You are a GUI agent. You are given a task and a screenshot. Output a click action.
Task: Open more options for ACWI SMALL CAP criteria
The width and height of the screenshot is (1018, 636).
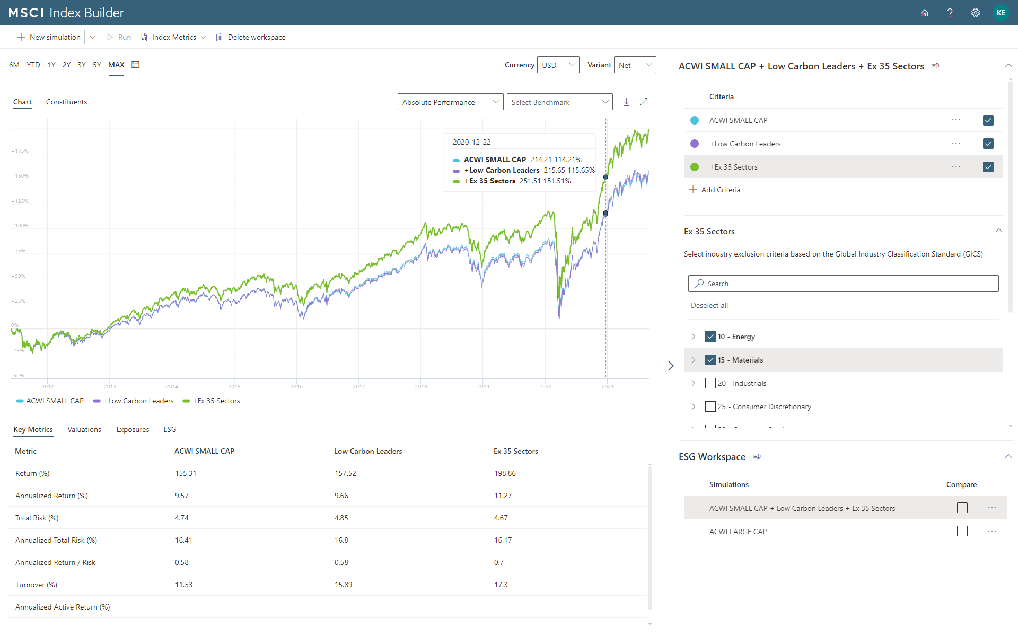(956, 120)
